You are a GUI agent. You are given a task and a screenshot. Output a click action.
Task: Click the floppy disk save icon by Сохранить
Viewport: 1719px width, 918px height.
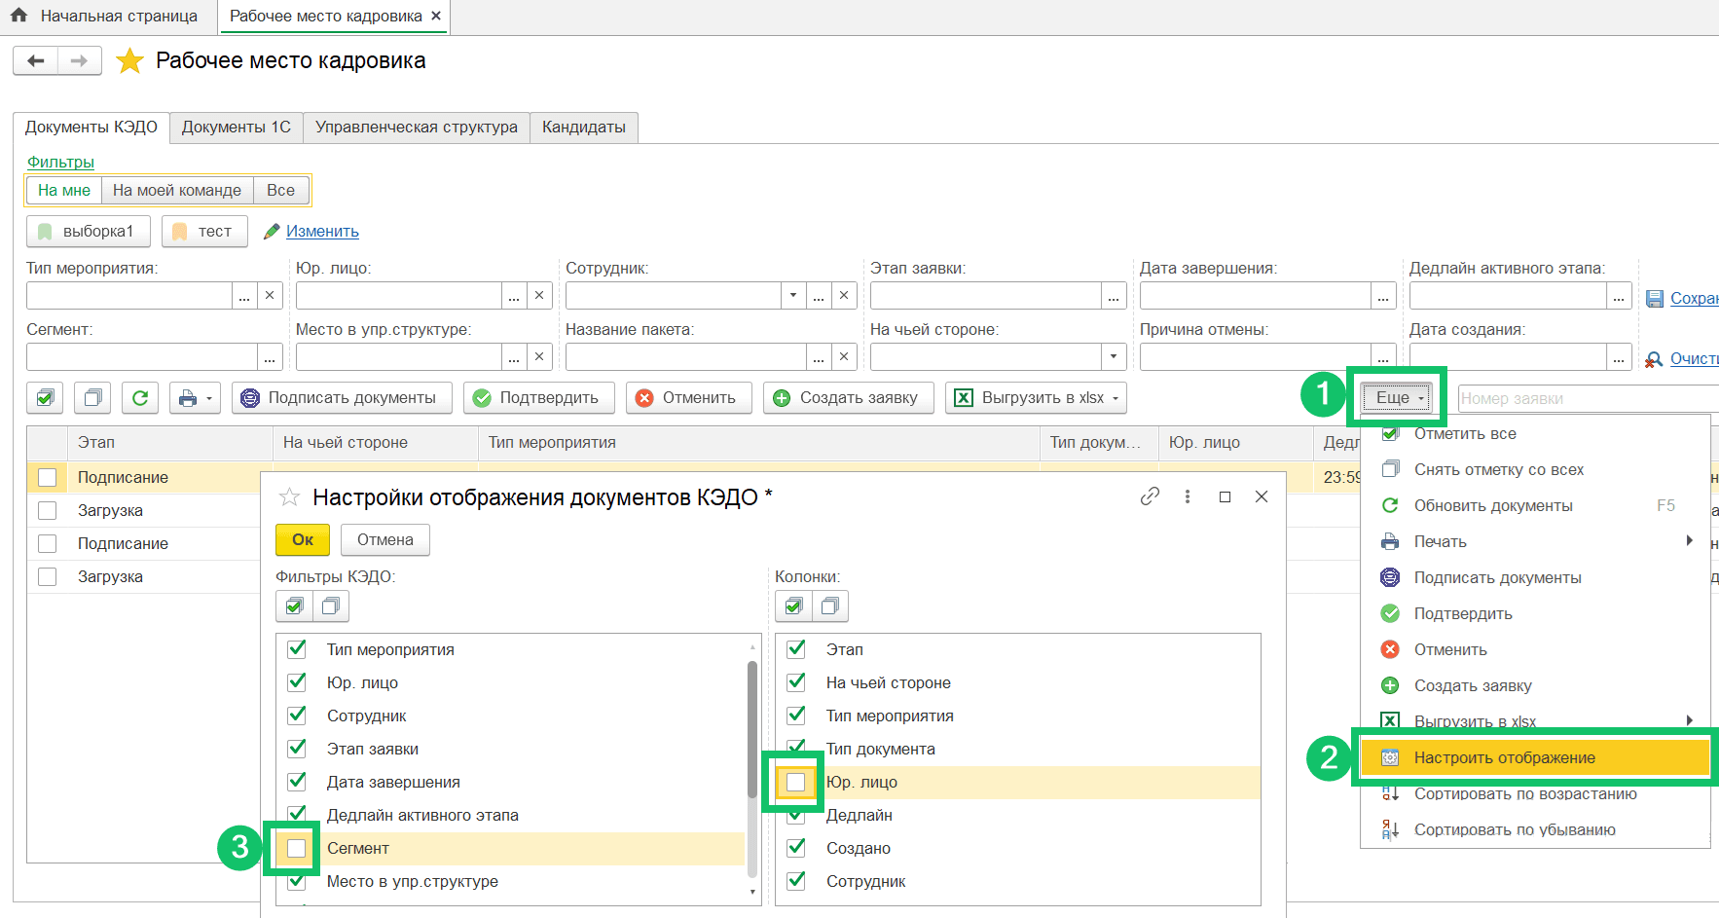(x=1655, y=299)
